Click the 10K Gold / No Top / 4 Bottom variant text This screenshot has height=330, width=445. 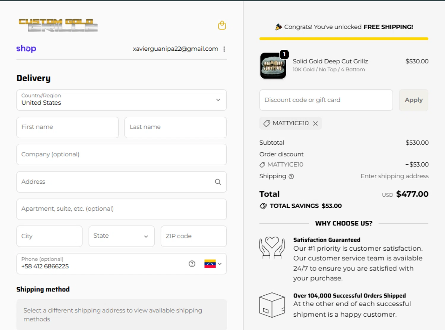tap(329, 70)
